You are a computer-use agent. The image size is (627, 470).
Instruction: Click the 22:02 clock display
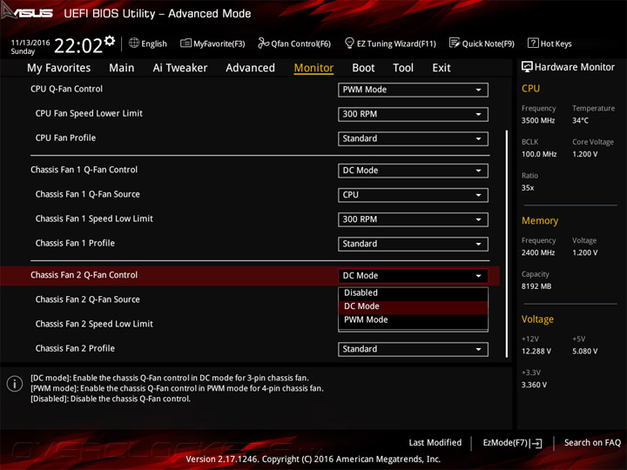(78, 46)
